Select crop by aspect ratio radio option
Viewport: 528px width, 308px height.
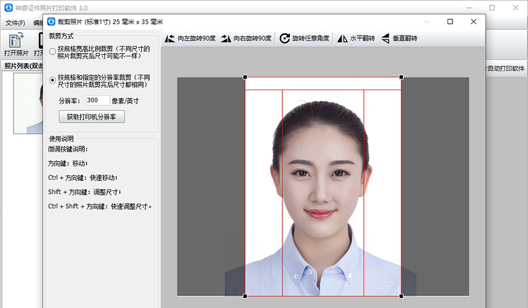pyautogui.click(x=52, y=52)
